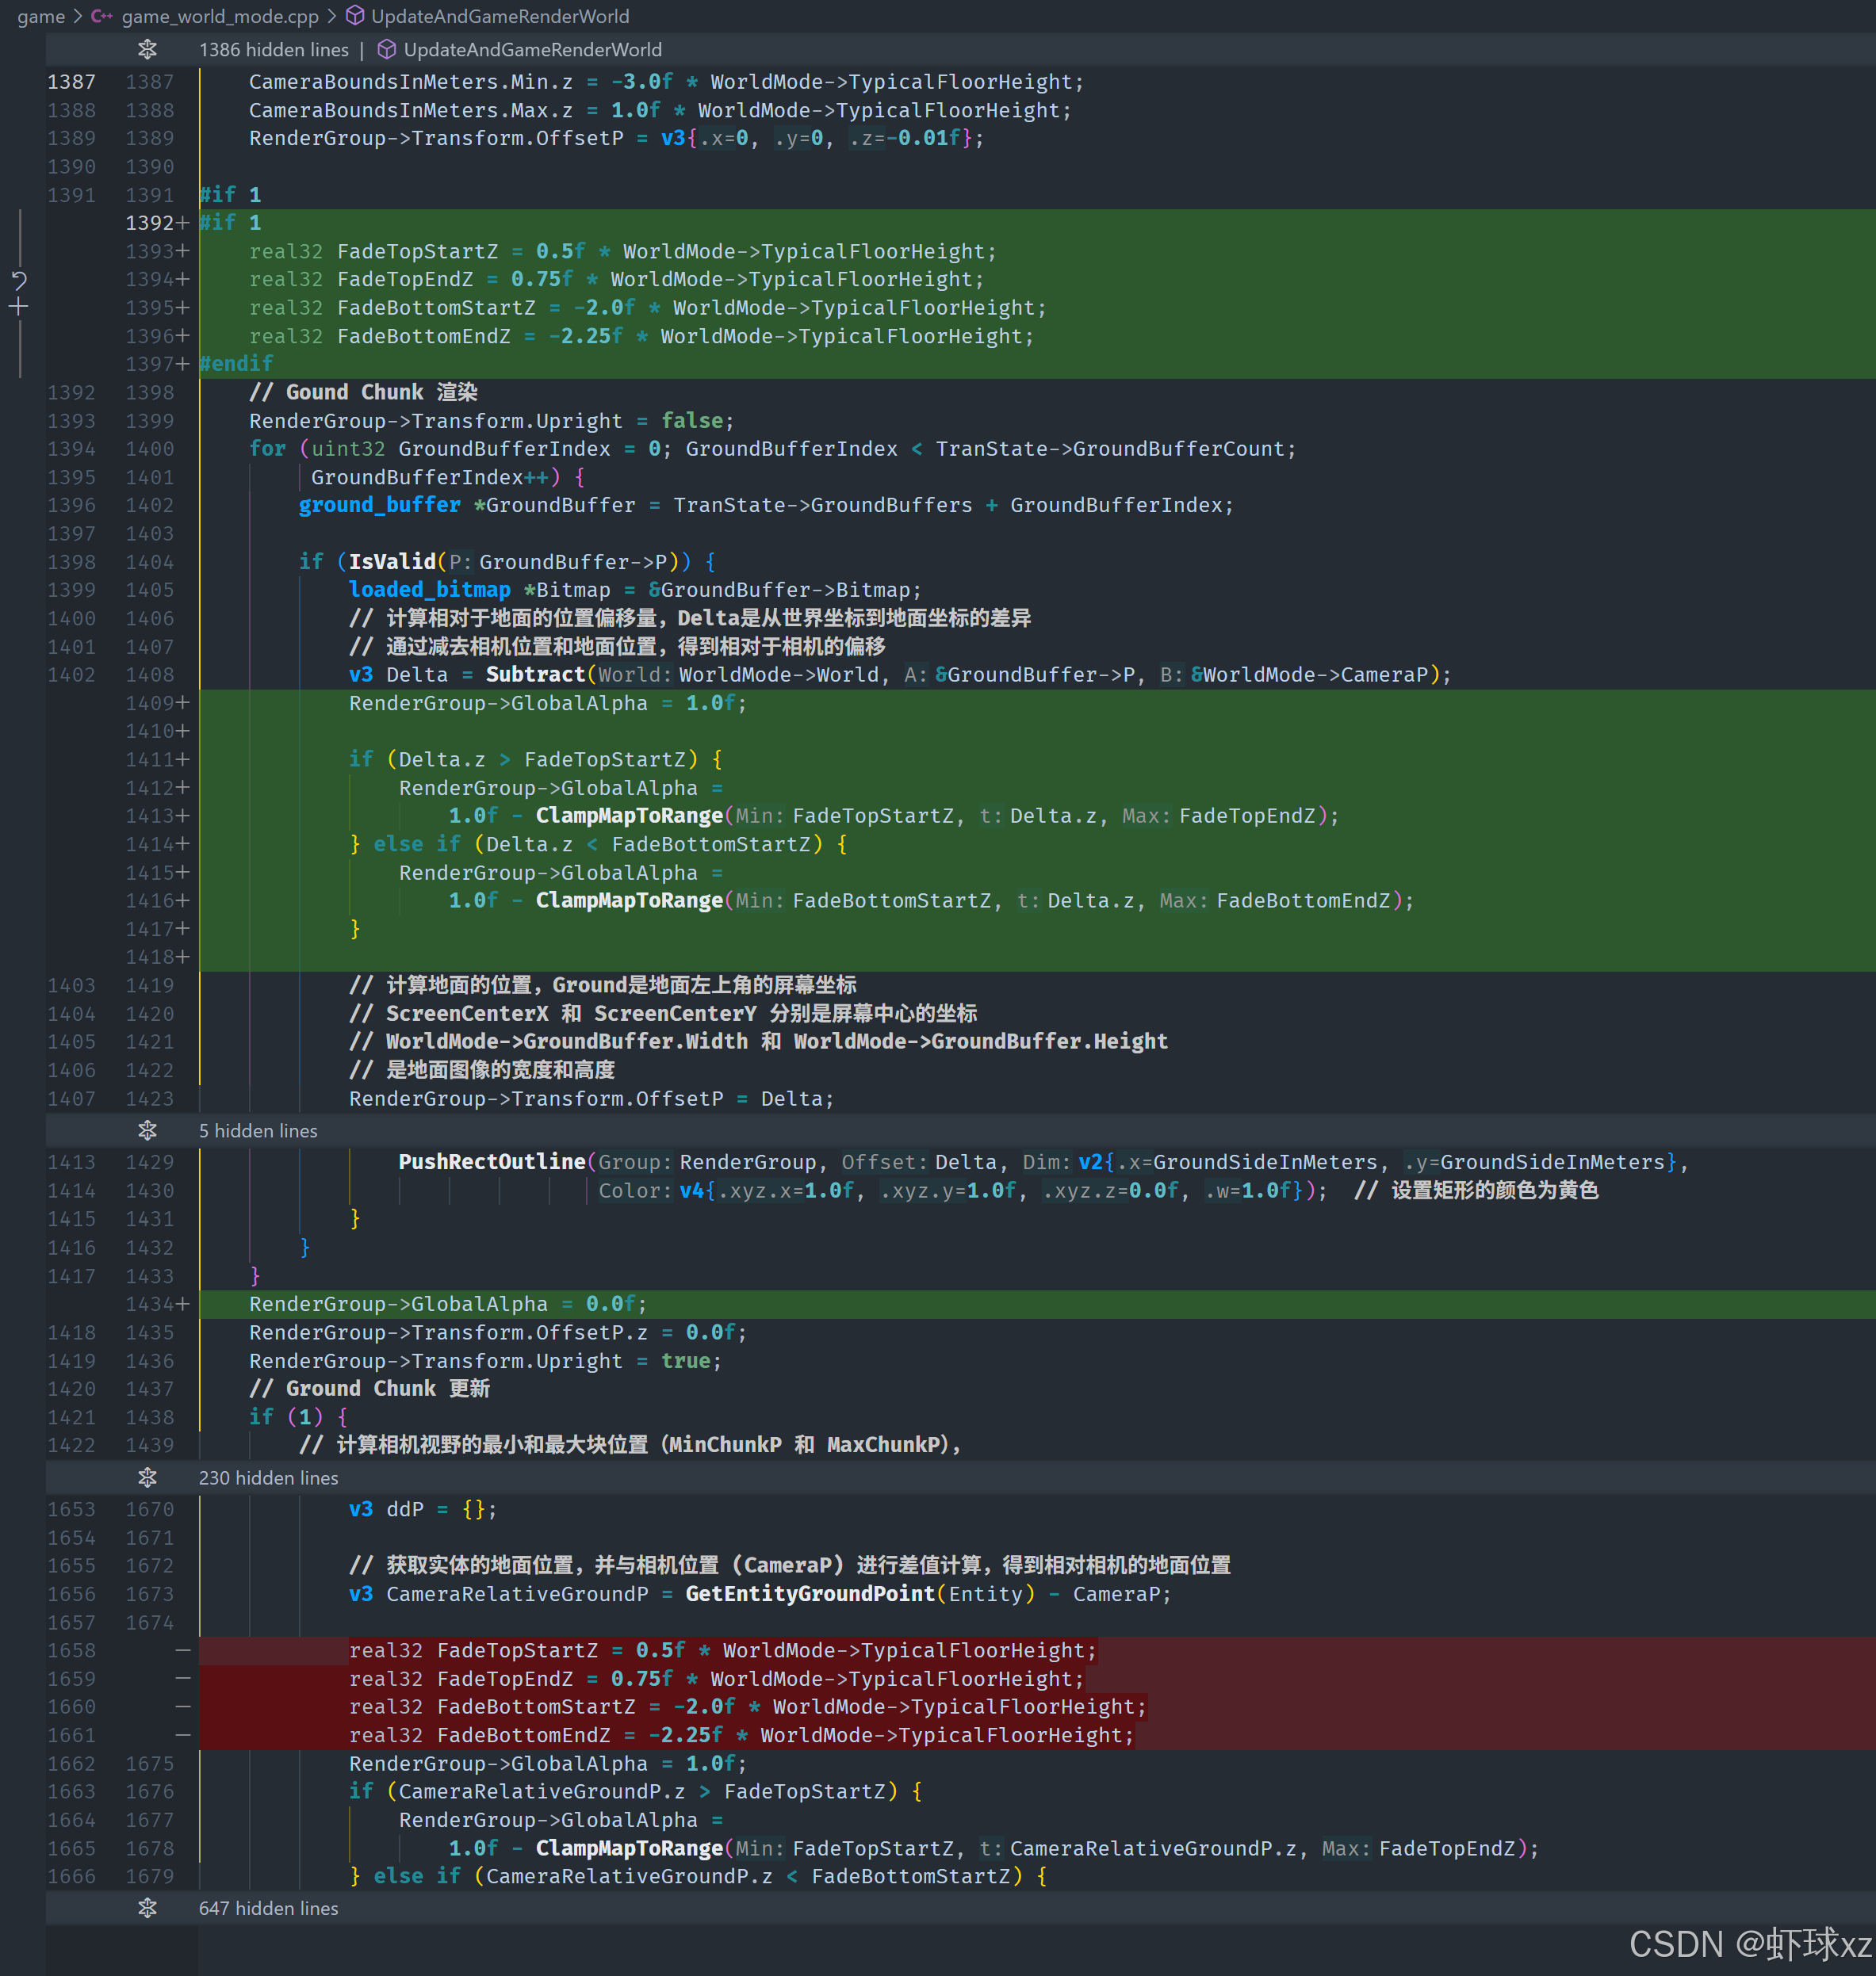1876x1976 pixels.
Task: Unfold the 230 hidden lines icon
Action: point(147,1477)
